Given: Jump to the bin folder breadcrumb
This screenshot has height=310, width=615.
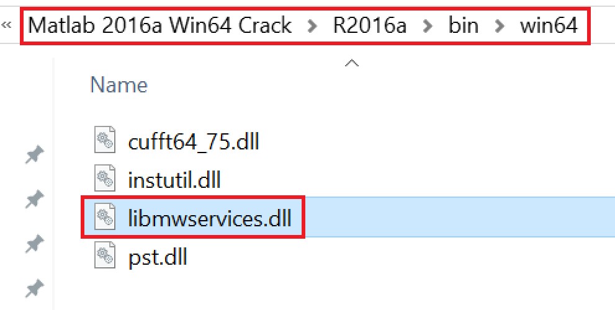Looking at the screenshot, I should [x=465, y=25].
